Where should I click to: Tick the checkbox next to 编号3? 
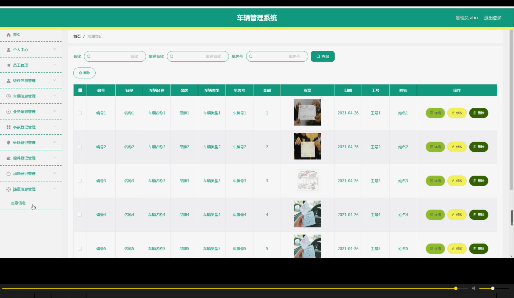(x=80, y=180)
